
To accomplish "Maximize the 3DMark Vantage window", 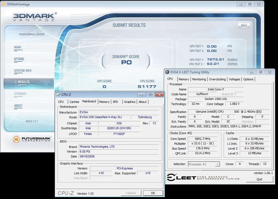I will pyautogui.click(x=250, y=4).
